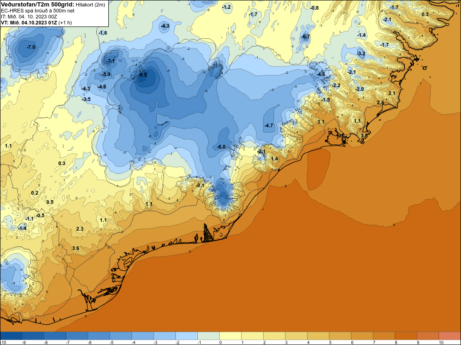
Task: Click the legend tick label 10
Action: (x=441, y=342)
